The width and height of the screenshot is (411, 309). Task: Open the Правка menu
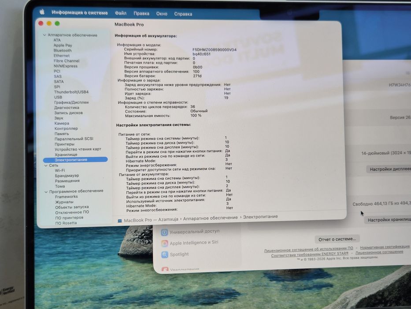click(x=141, y=13)
